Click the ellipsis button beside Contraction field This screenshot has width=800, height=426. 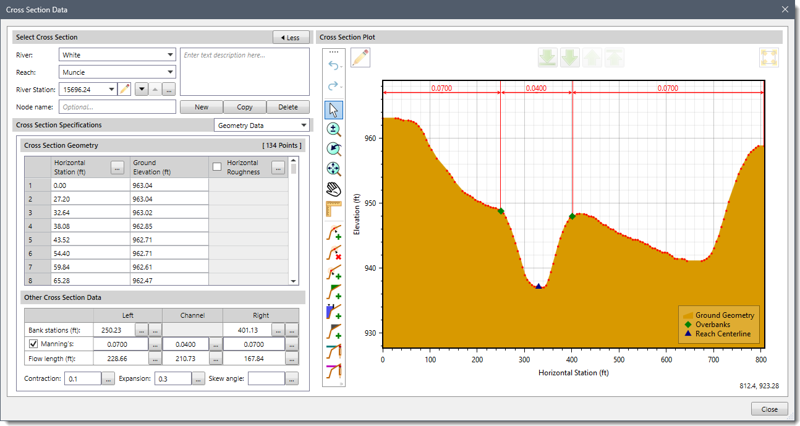(x=108, y=378)
